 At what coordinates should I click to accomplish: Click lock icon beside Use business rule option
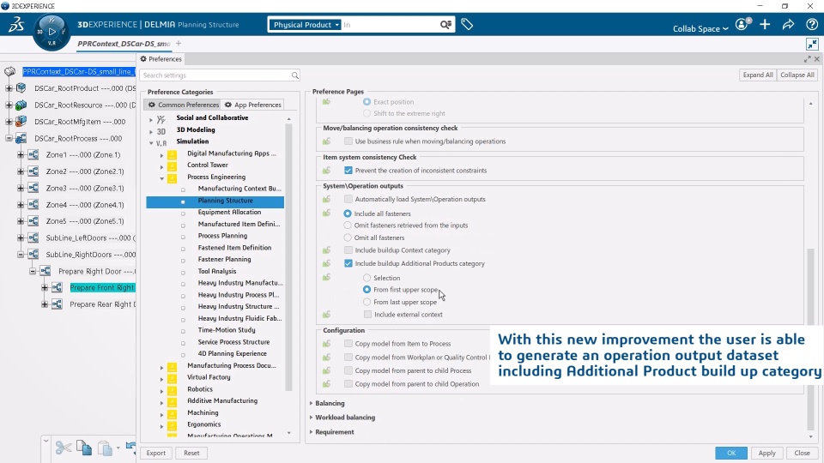pos(326,141)
